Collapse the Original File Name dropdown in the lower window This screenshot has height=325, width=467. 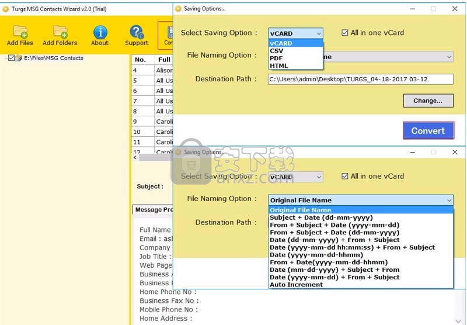pyautogui.click(x=449, y=200)
